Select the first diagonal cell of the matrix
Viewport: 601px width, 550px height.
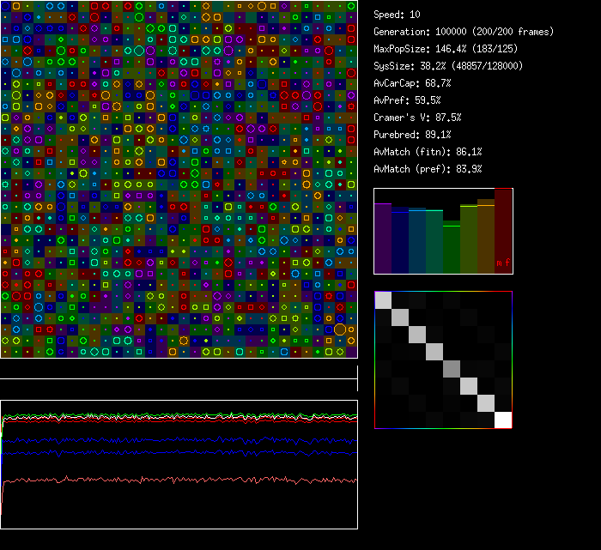(383, 300)
